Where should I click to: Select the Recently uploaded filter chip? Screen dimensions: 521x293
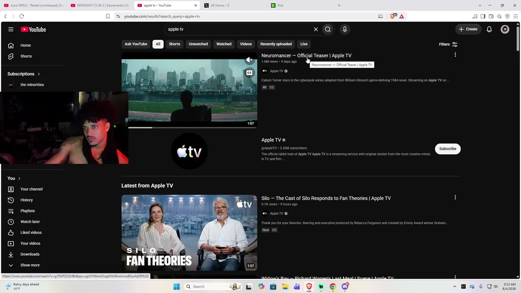pyautogui.click(x=276, y=44)
